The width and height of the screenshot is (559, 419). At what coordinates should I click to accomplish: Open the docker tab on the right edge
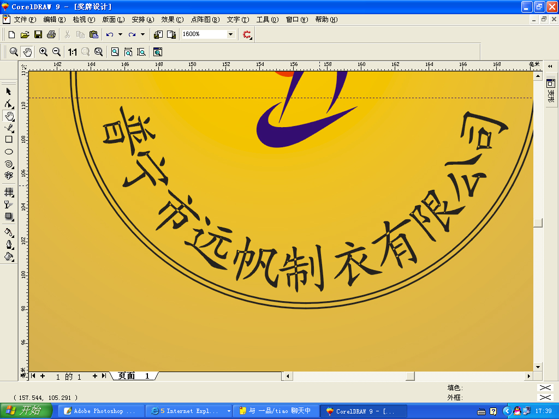pos(551,91)
